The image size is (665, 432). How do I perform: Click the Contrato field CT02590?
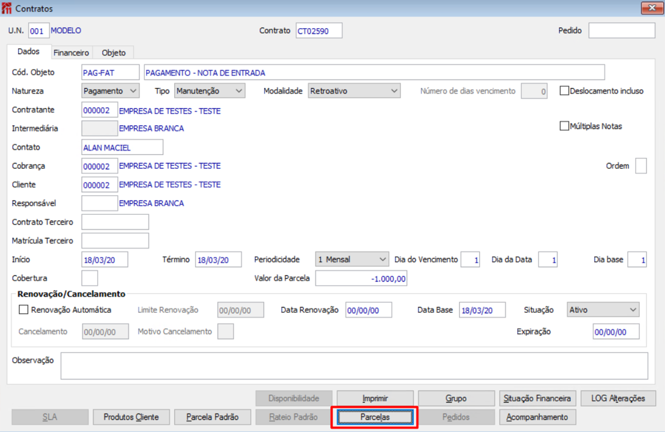coord(319,31)
